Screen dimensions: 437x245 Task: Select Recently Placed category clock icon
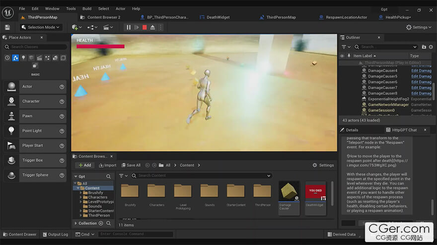coord(7,58)
